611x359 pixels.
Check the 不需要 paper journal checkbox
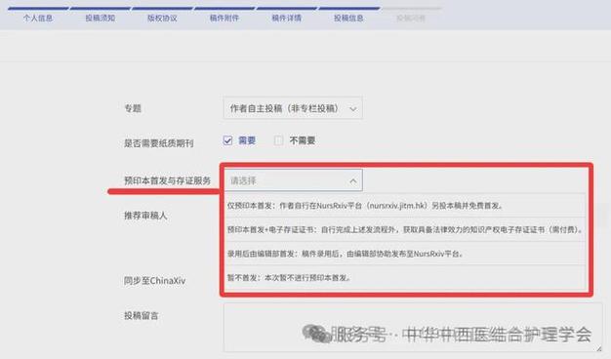278,140
